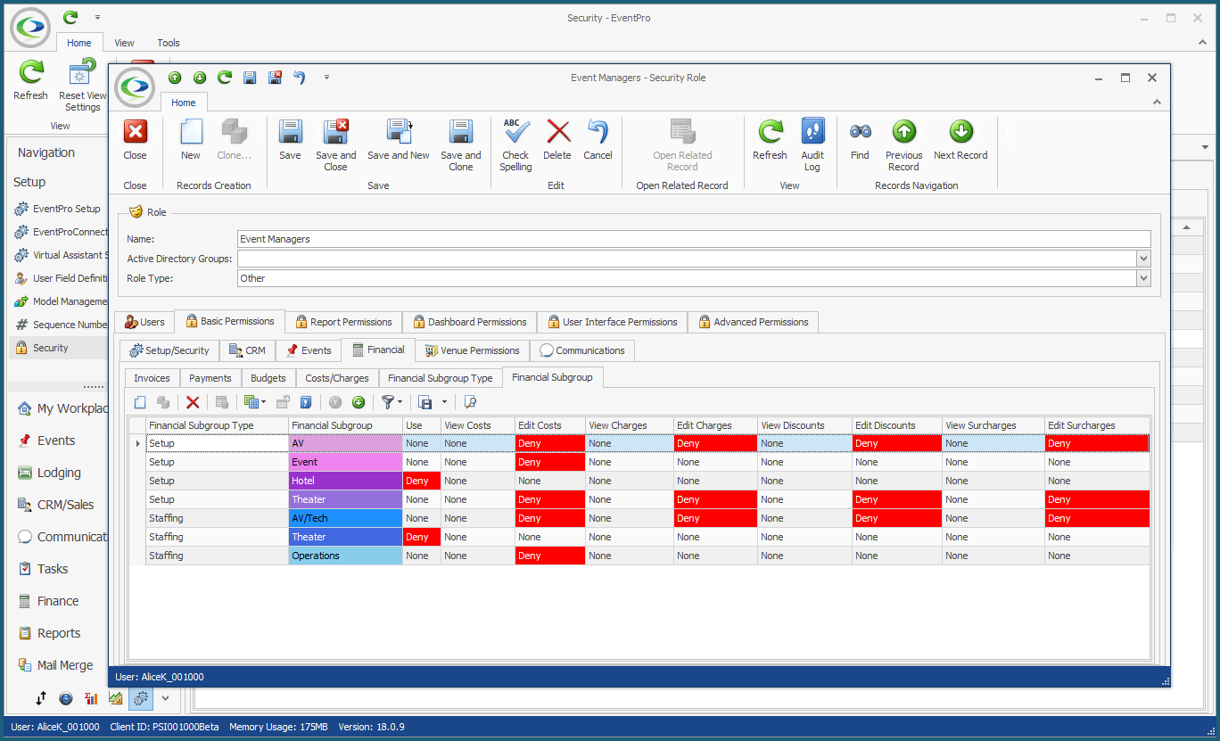Open the User Interface Permissions tab
Screen dimensions: 1220x741
click(x=612, y=322)
